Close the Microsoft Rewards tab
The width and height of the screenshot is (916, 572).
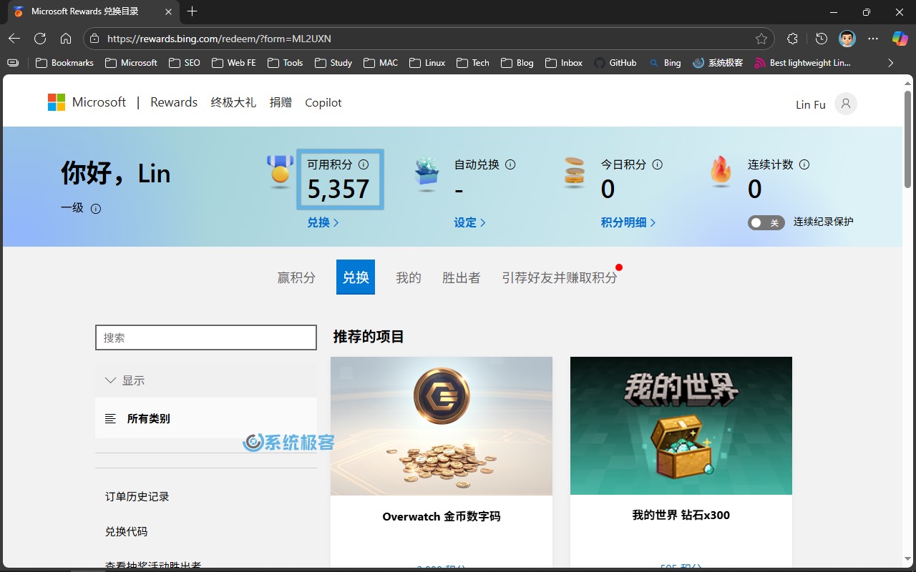click(x=167, y=11)
